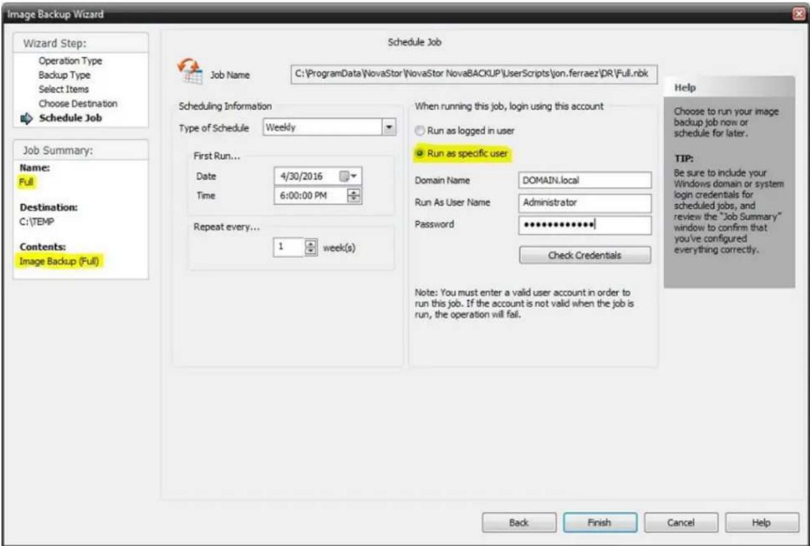
Task: Click the Scheduling Information label
Action: click(x=225, y=106)
